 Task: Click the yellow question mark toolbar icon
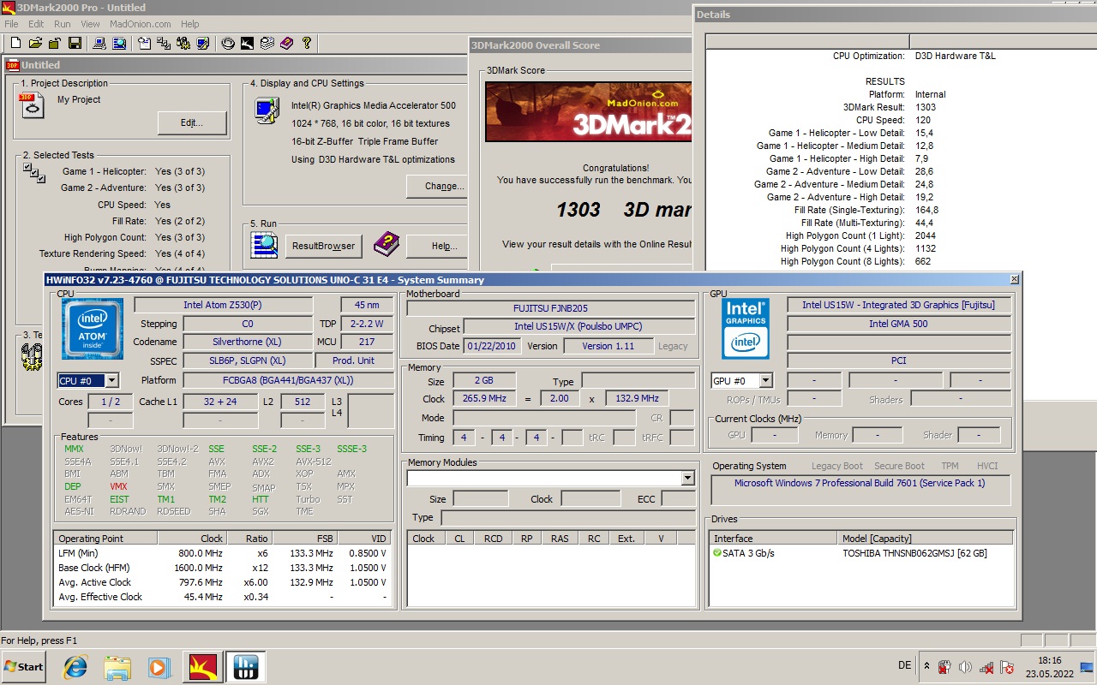[306, 43]
